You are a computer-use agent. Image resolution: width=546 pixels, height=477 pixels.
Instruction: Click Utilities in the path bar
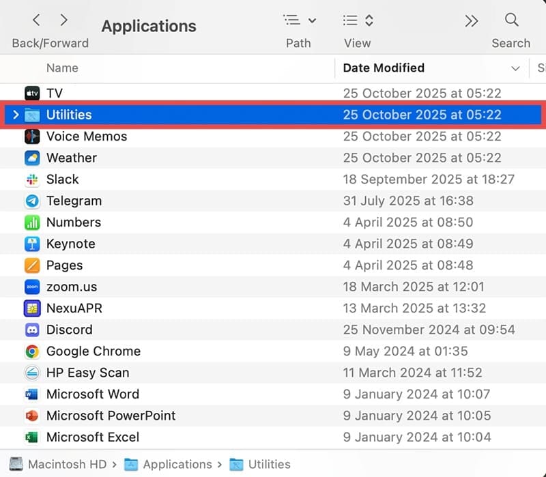269,464
